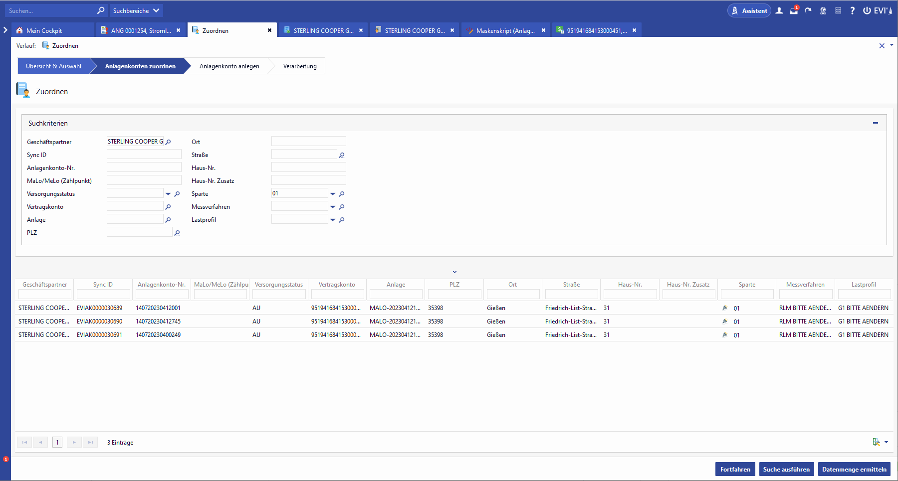Image resolution: width=898 pixels, height=481 pixels.
Task: Open Geschäftspartner search lookup magnifier
Action: click(x=168, y=142)
